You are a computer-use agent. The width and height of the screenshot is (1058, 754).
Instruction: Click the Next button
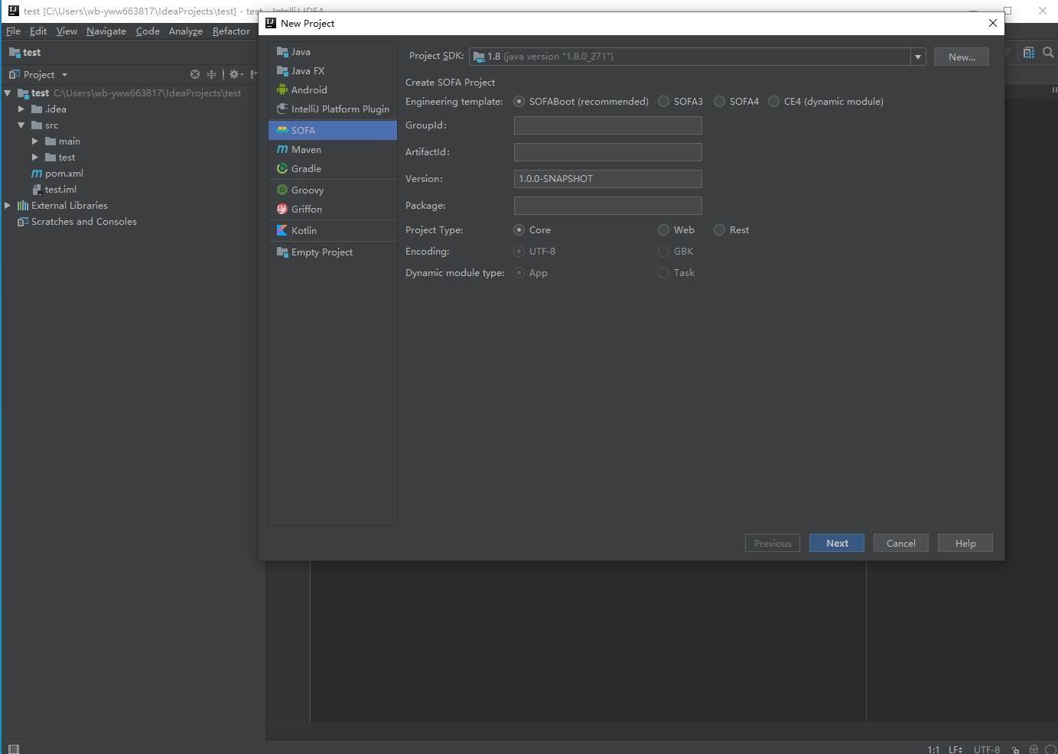[837, 543]
